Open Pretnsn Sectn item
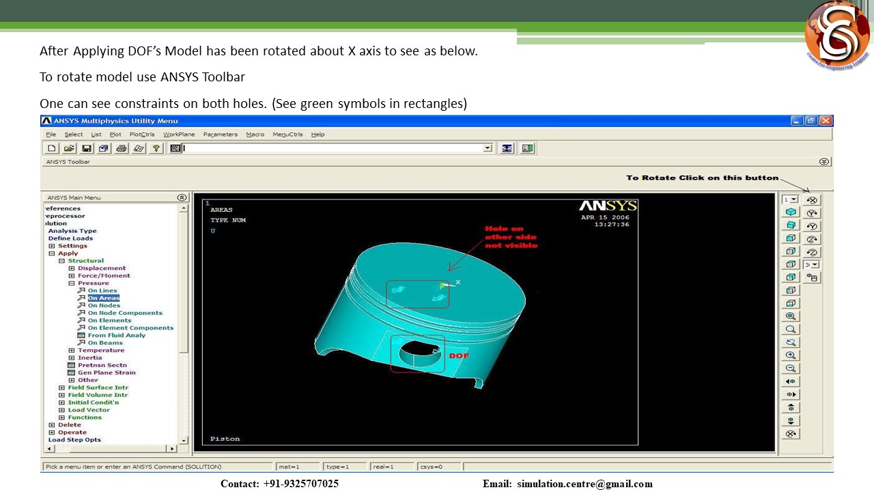The height and width of the screenshot is (492, 874). 102,366
